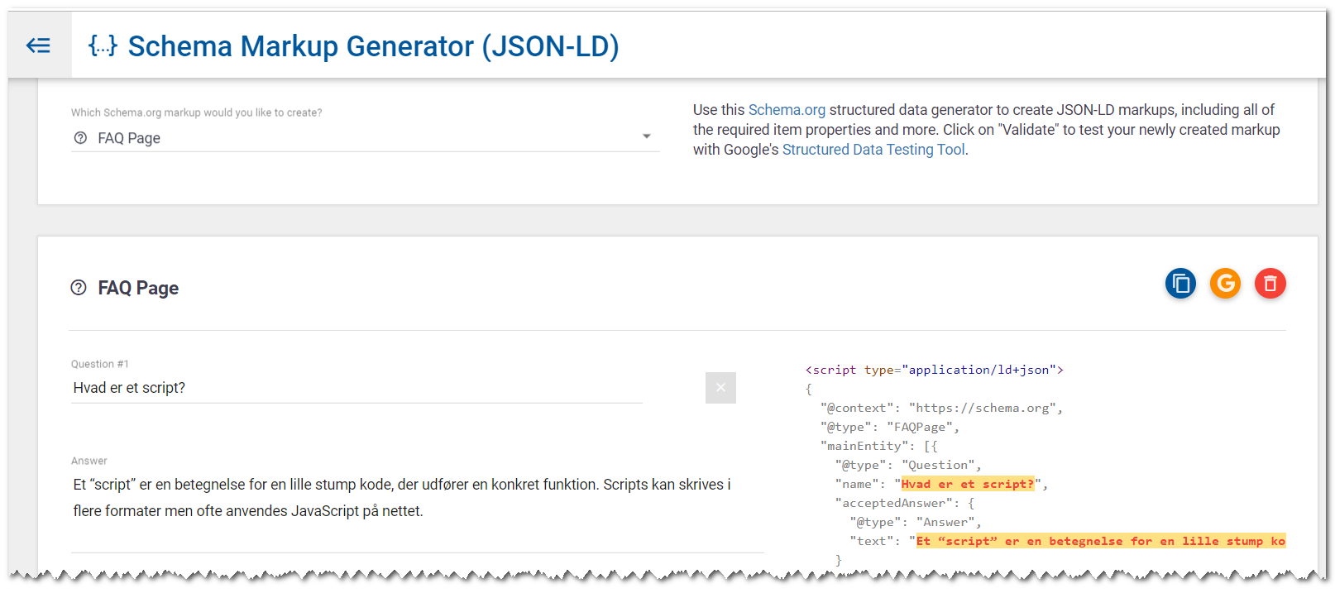This screenshot has height=593, width=1335.
Task: Click the bold "FAQ Page" section heading
Action: point(138,288)
